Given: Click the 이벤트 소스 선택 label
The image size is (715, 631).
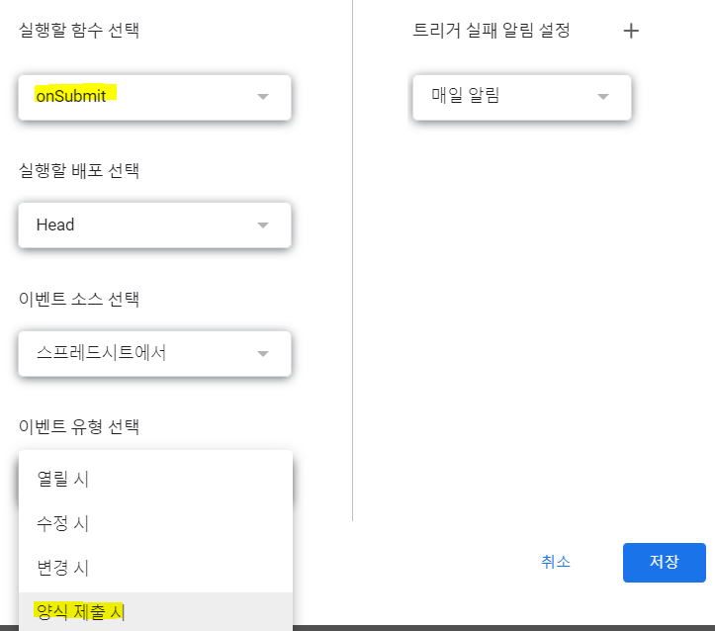Looking at the screenshot, I should [x=78, y=299].
